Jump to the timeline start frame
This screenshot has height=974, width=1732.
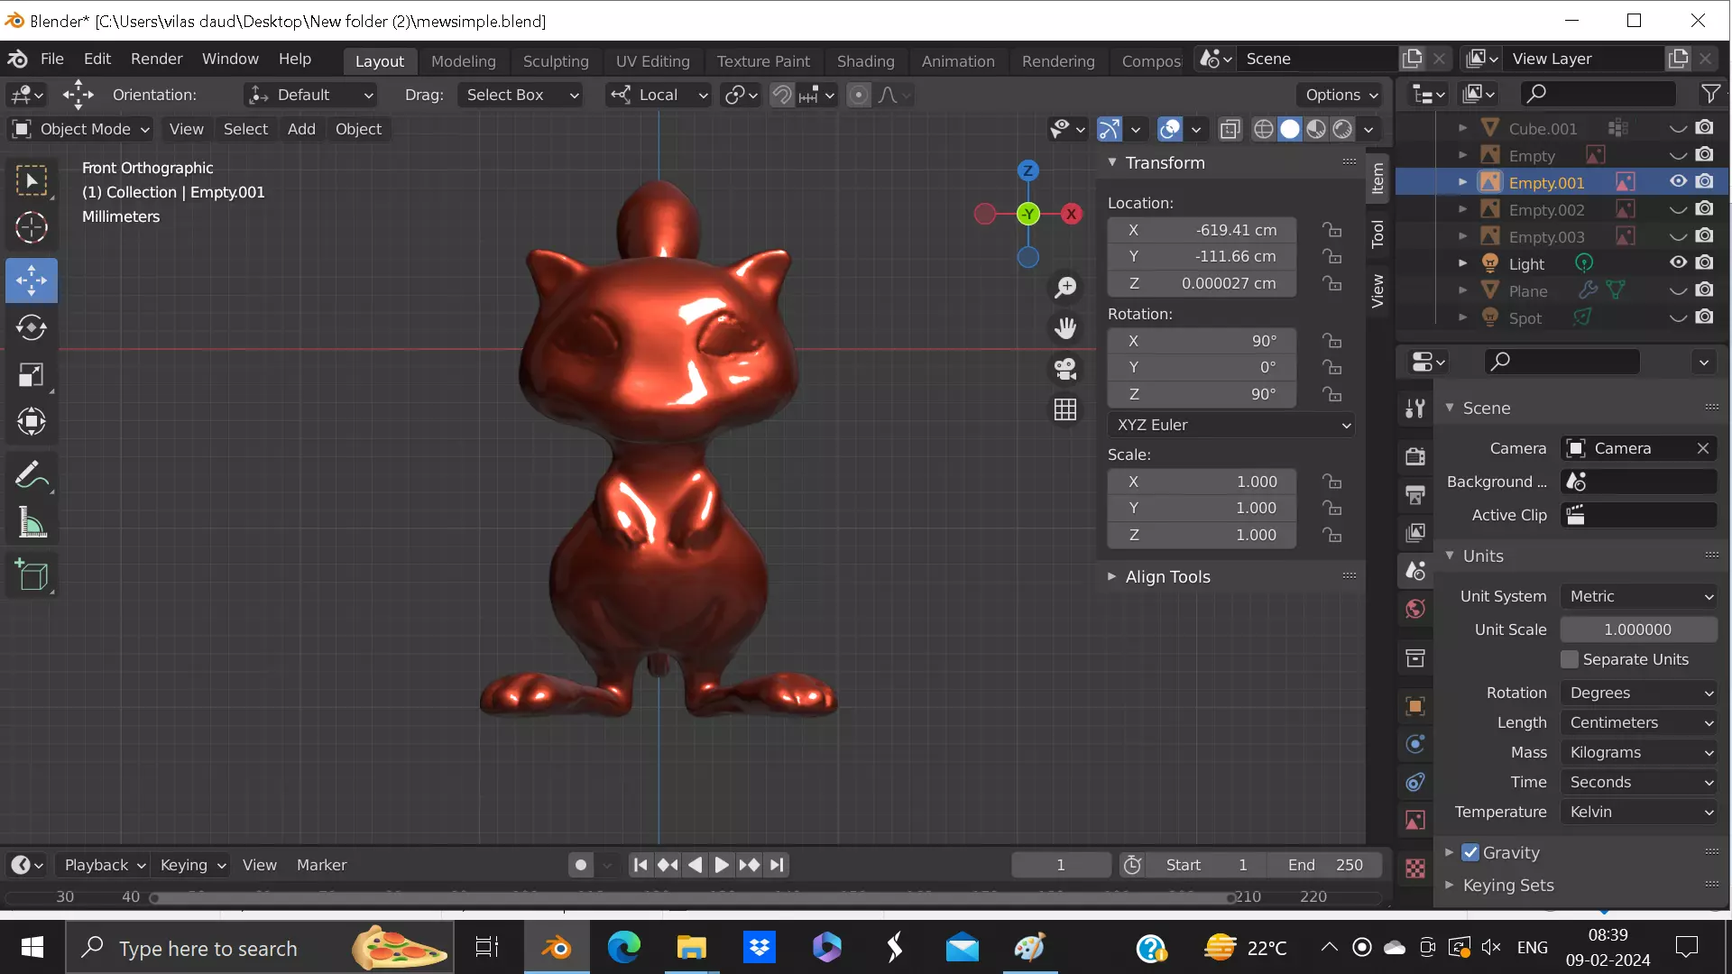coord(640,865)
